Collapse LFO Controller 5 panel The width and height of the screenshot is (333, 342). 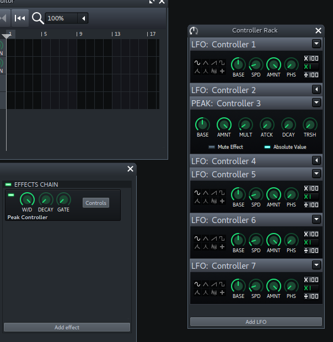(x=316, y=173)
